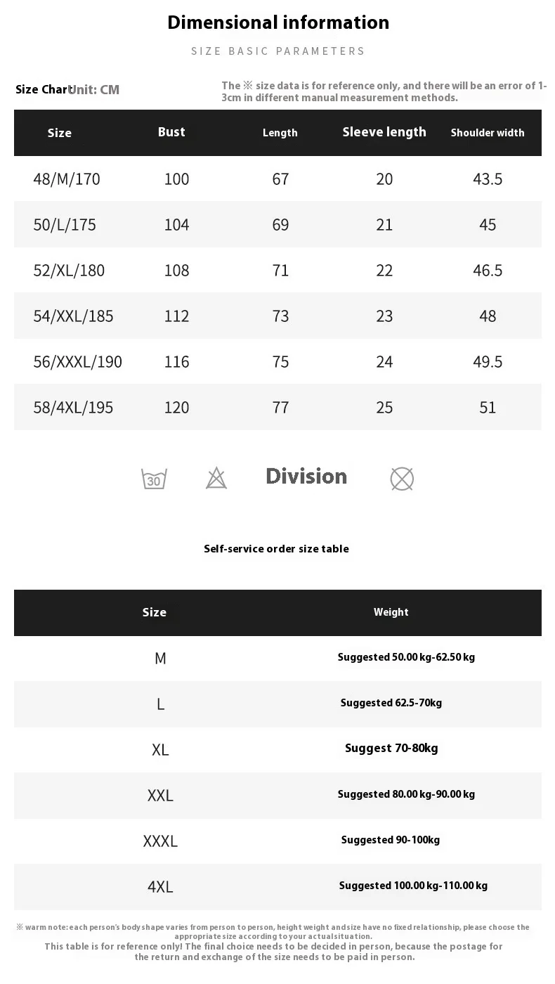Click the do-not-tumble-dry crossed circle icon
This screenshot has width=555, height=984.
[402, 479]
